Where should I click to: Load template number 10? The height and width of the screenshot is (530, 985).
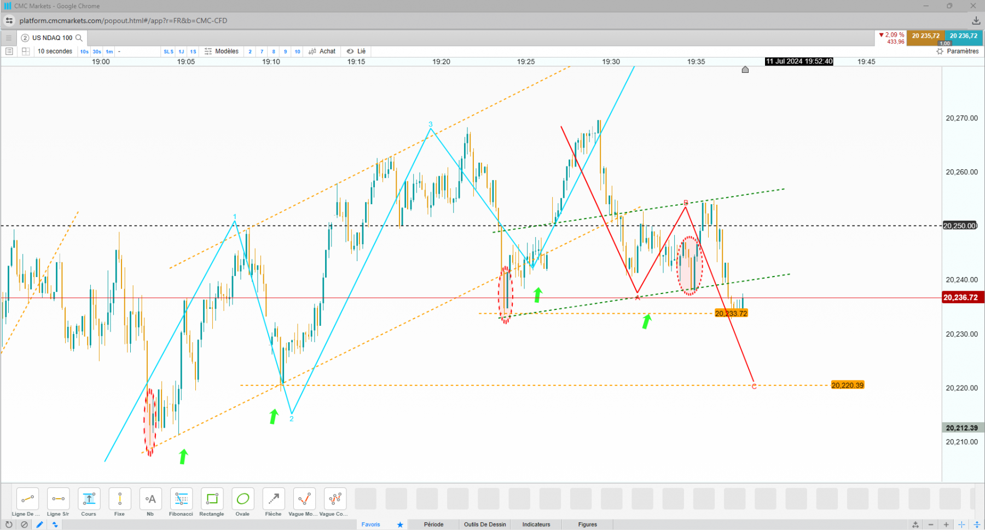pos(298,51)
